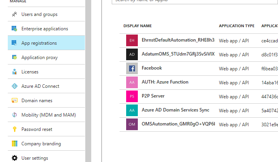Click the left menu vertical scrollbar
Viewport: 278px width, 162px height.
tap(88, 81)
